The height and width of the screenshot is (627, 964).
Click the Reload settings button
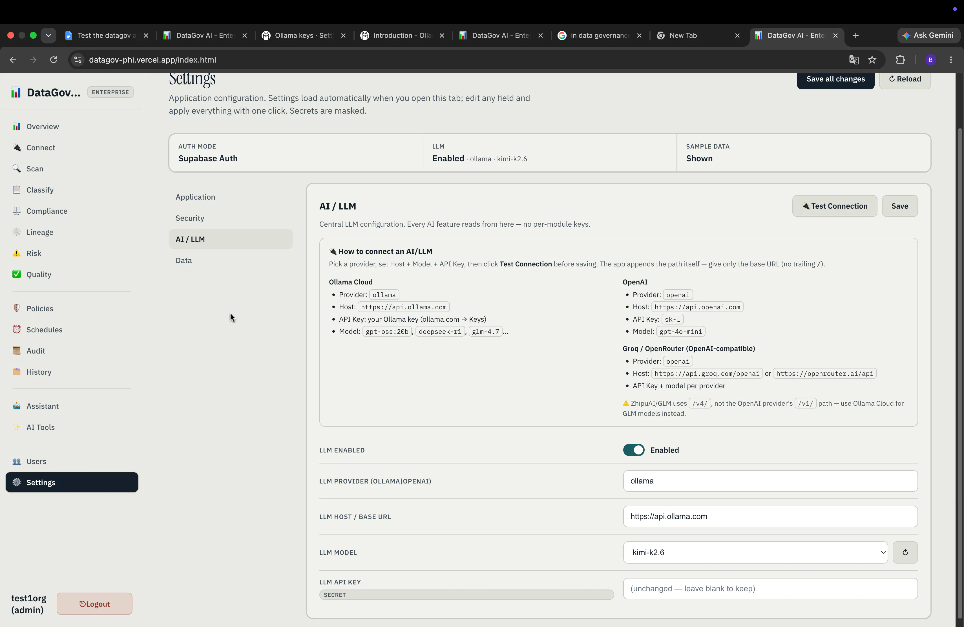(905, 79)
